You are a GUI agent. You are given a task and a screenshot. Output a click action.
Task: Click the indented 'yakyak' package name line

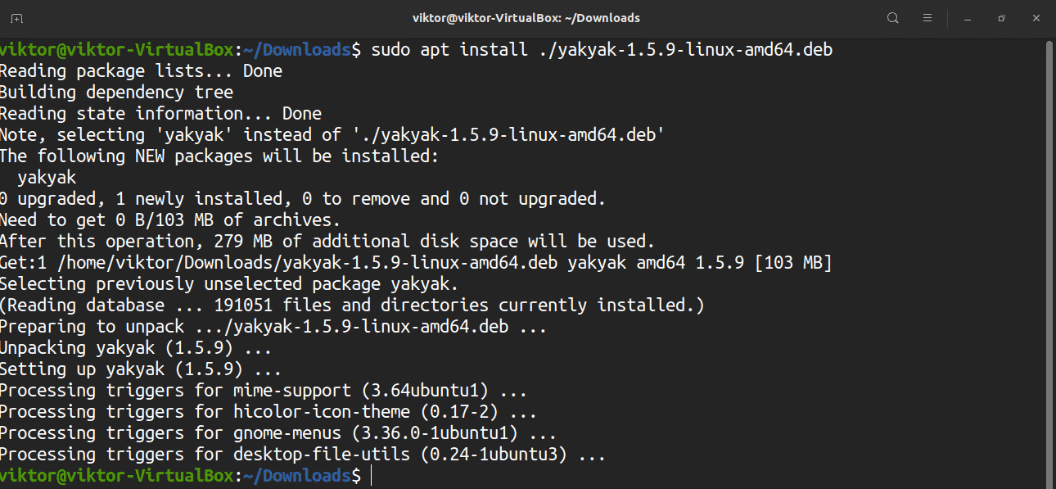[47, 178]
